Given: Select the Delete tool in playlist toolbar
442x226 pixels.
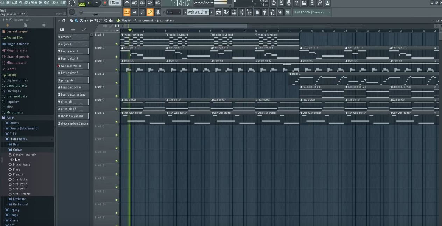Looking at the screenshot, I should (81, 21).
